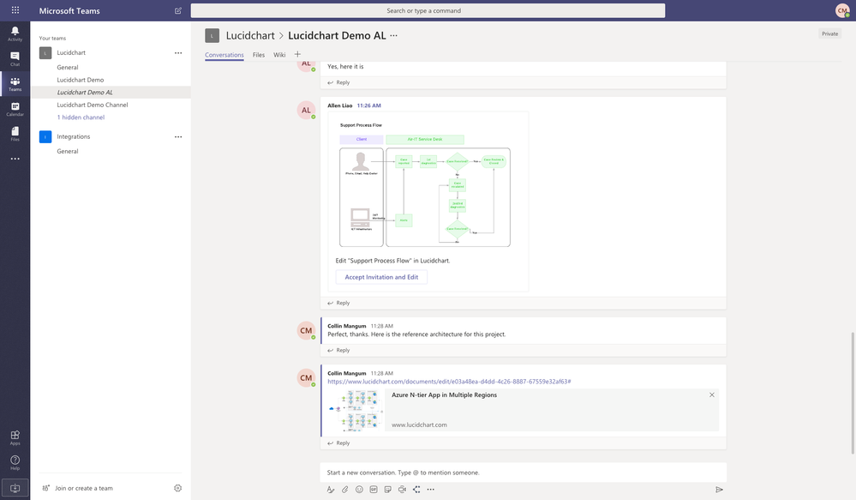856x500 pixels.
Task: Reply to 'Perfect, thanks' message
Action: 339,350
